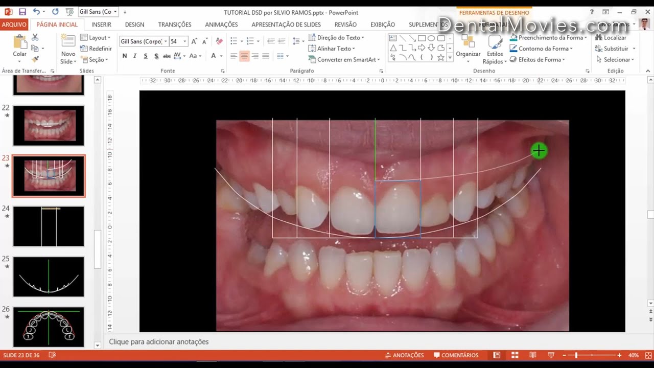The image size is (654, 368).
Task: Increase list indent level
Action: point(282,41)
